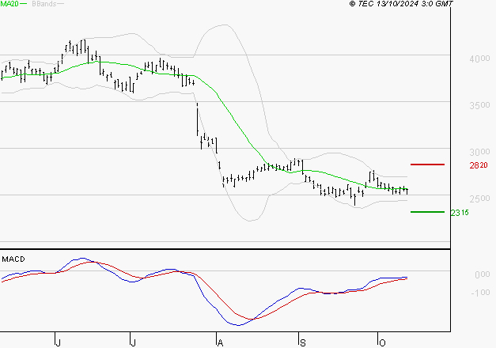Click the MACD -100 axis label
The image size is (496, 348).
click(x=480, y=293)
